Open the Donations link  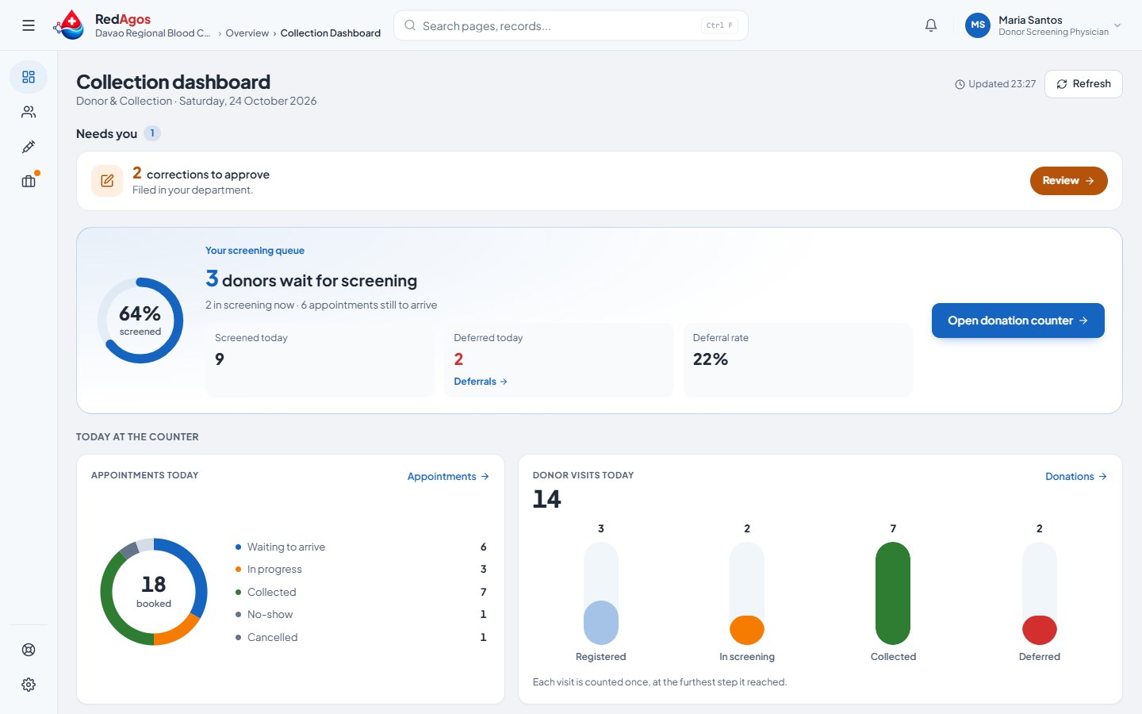pyautogui.click(x=1076, y=477)
